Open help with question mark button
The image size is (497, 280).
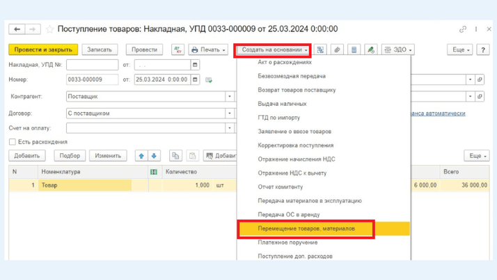click(x=483, y=49)
